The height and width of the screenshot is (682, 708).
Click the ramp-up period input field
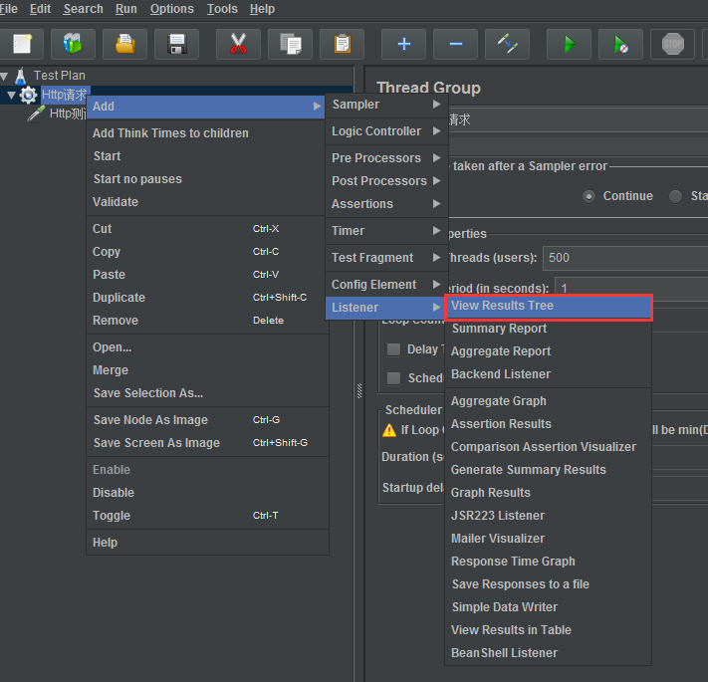pos(631,288)
